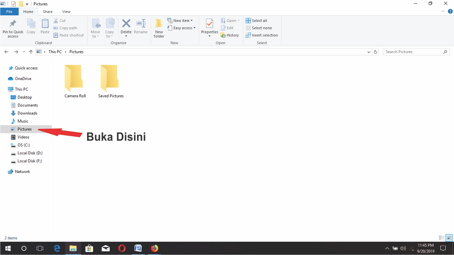The width and height of the screenshot is (454, 255).
Task: Launch Firefox from the taskbar
Action: [x=154, y=248]
